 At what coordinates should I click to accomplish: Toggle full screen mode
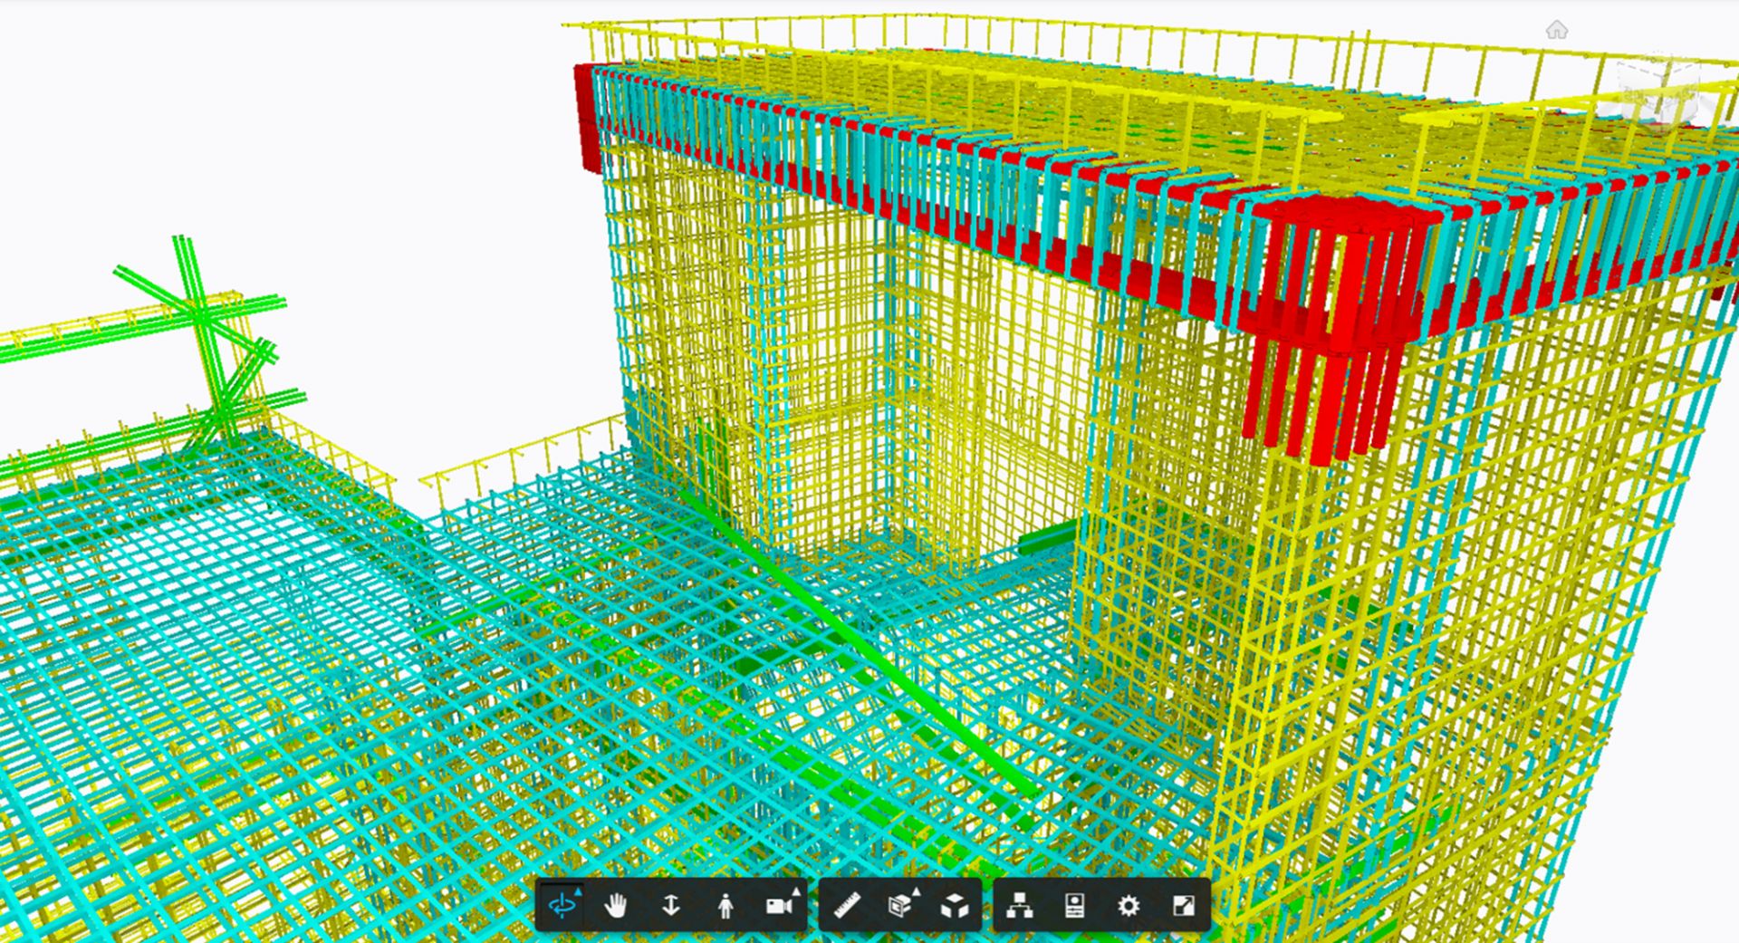pyautogui.click(x=1183, y=905)
